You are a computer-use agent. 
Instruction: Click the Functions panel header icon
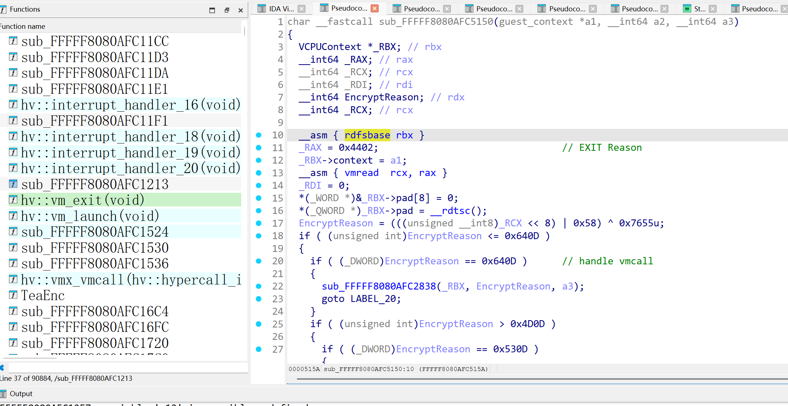point(3,9)
